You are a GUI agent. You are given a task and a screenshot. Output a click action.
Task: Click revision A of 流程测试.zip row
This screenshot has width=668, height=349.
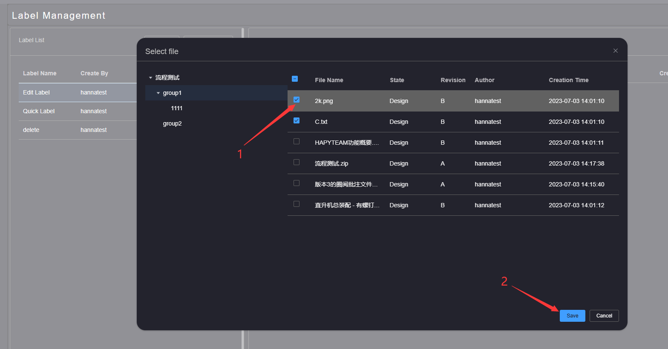pos(443,163)
